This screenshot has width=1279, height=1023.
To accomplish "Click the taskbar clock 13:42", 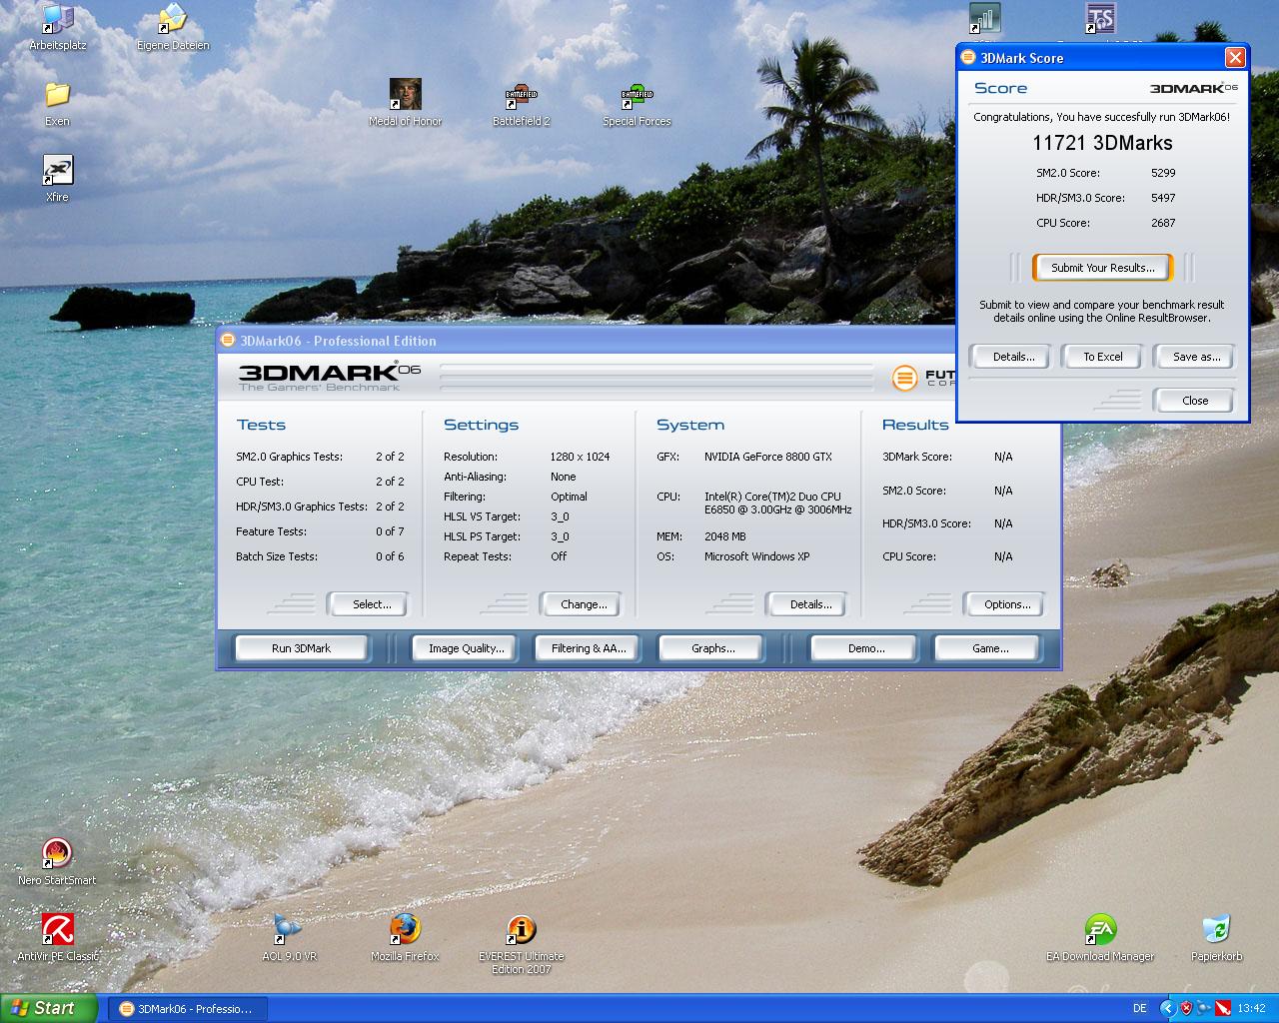I will click(1251, 1008).
